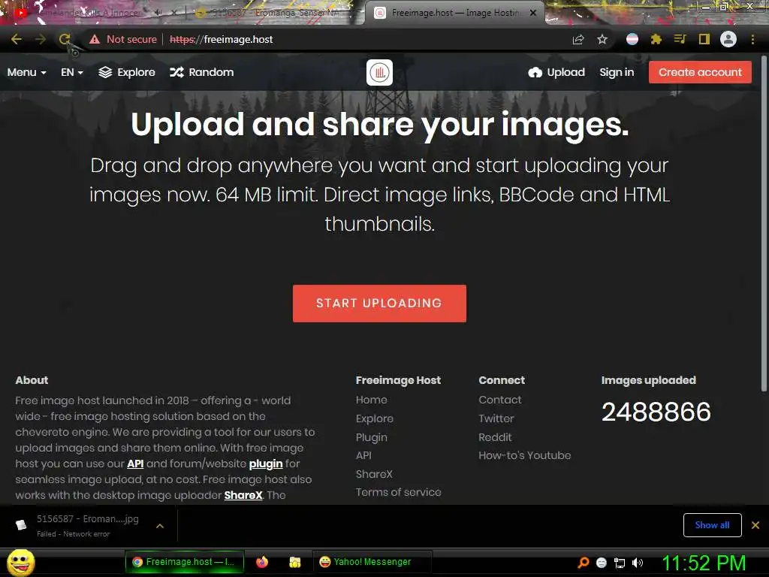769x577 pixels.
Task: Close the downloads bar
Action: pyautogui.click(x=755, y=525)
